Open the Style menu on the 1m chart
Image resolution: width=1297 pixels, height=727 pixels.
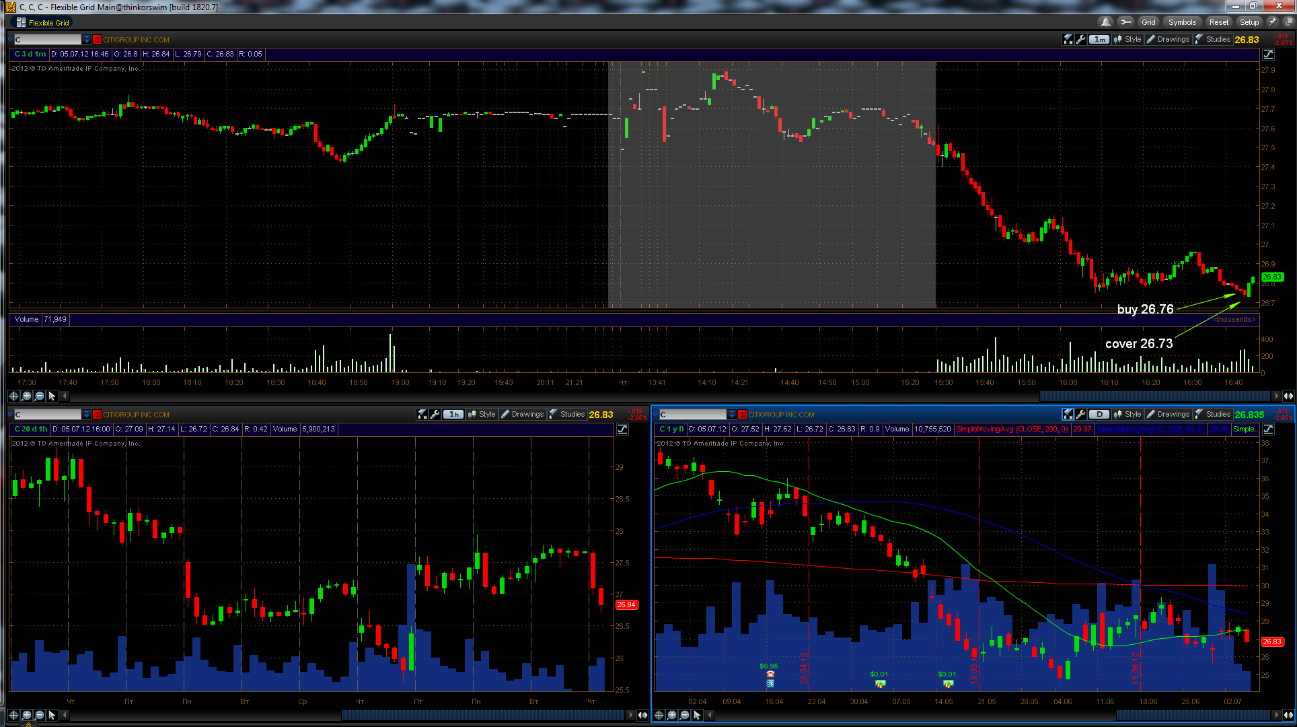tap(1127, 40)
